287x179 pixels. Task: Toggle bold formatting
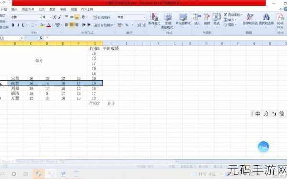(x=13, y=25)
